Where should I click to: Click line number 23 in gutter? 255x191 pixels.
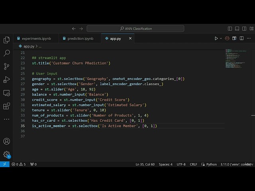[23, 63]
